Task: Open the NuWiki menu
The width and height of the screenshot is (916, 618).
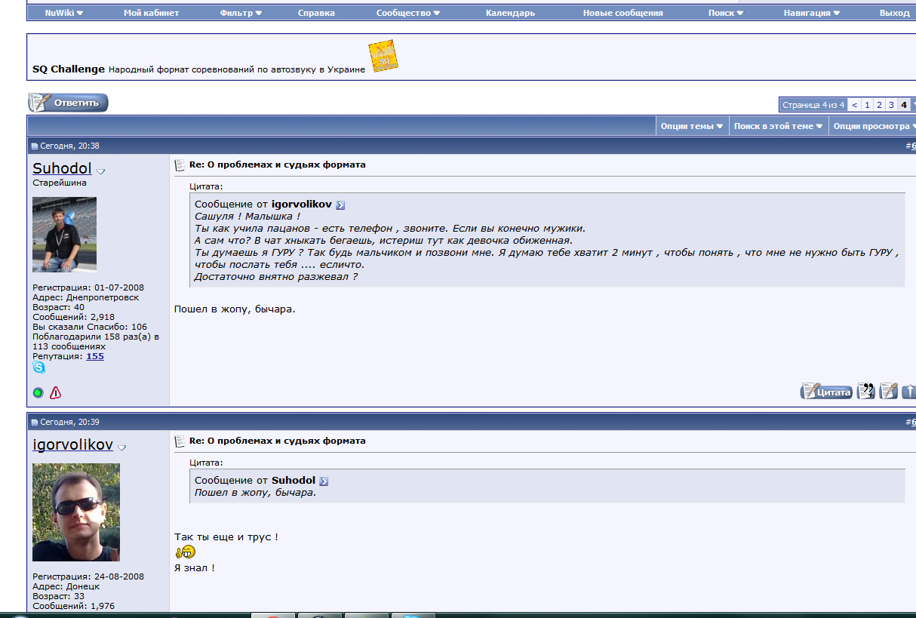Action: tap(64, 13)
